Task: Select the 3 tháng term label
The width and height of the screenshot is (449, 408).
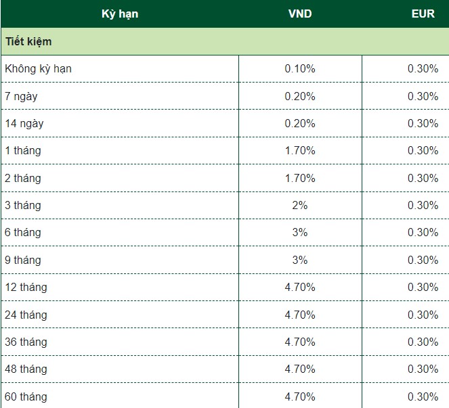Action: click(x=22, y=205)
